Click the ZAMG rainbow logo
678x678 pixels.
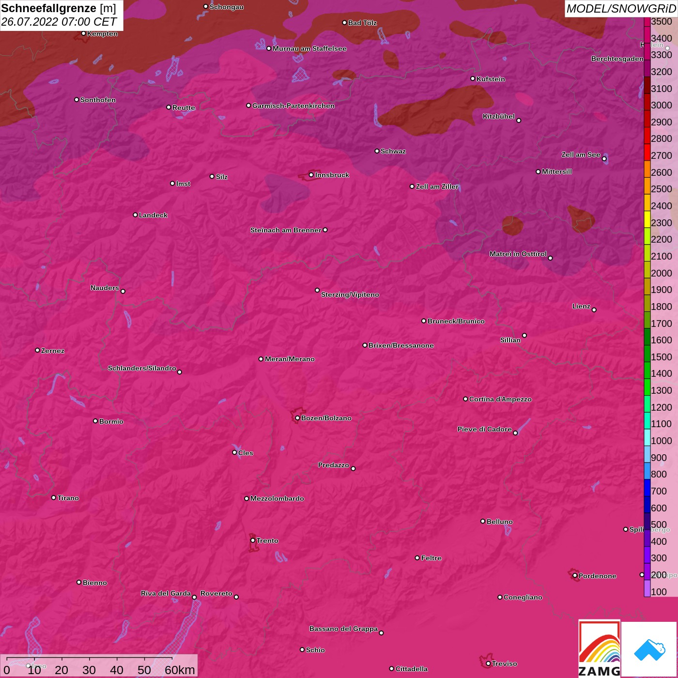pyautogui.click(x=599, y=649)
